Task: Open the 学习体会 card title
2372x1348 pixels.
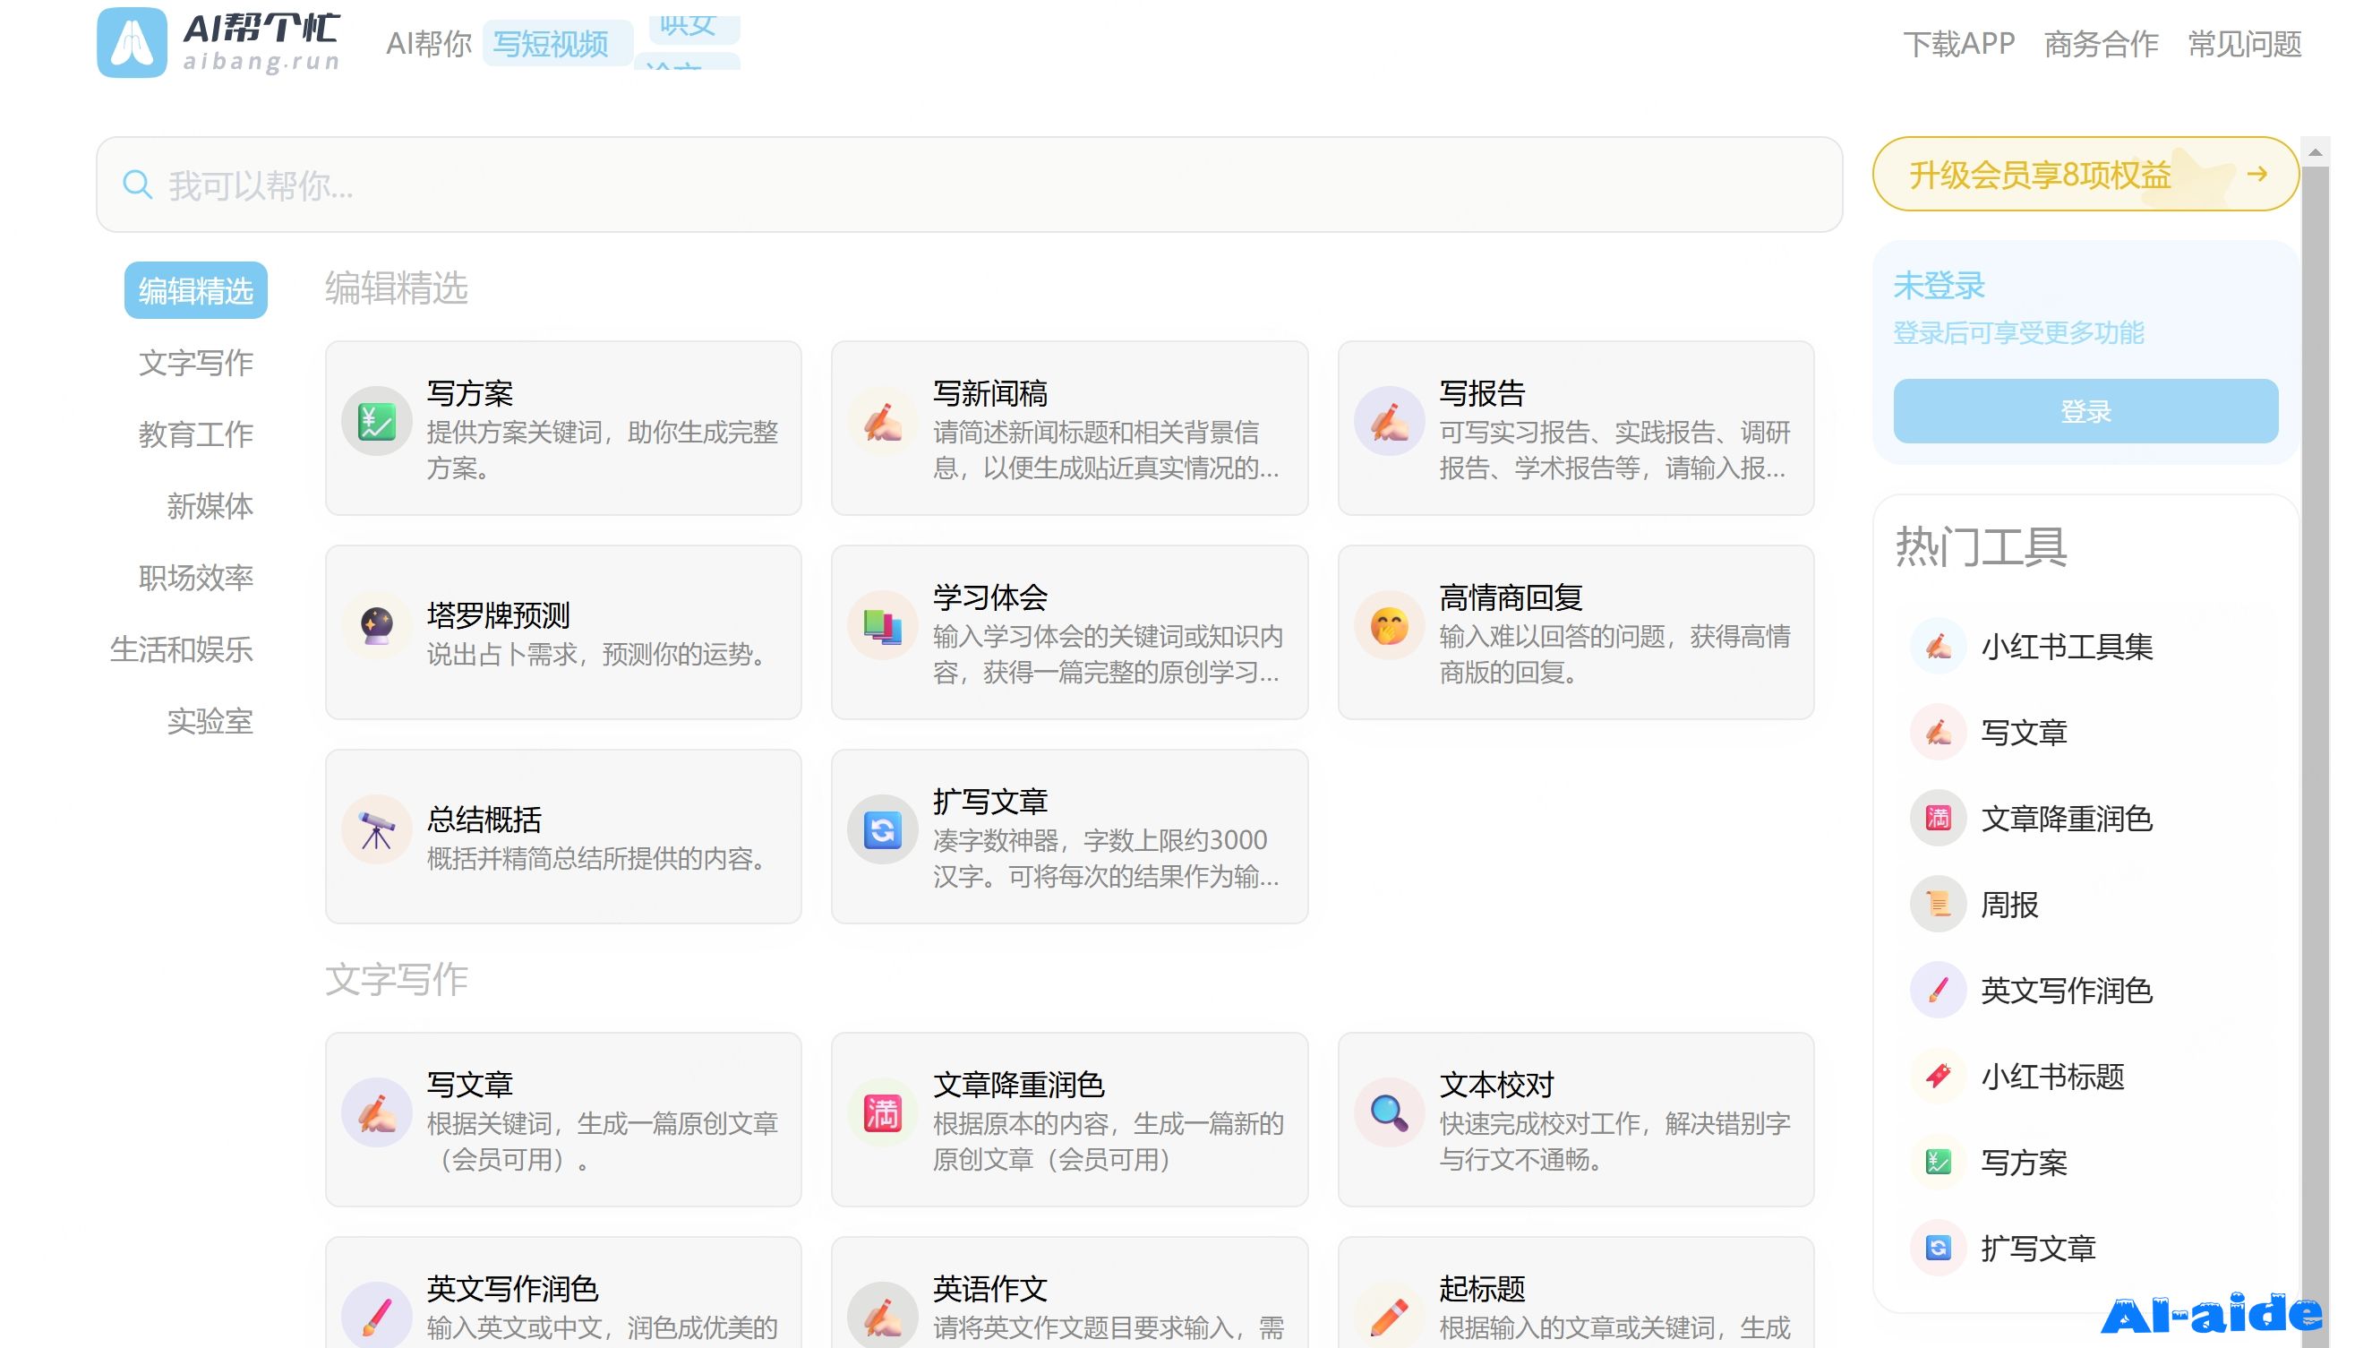Action: 990,598
